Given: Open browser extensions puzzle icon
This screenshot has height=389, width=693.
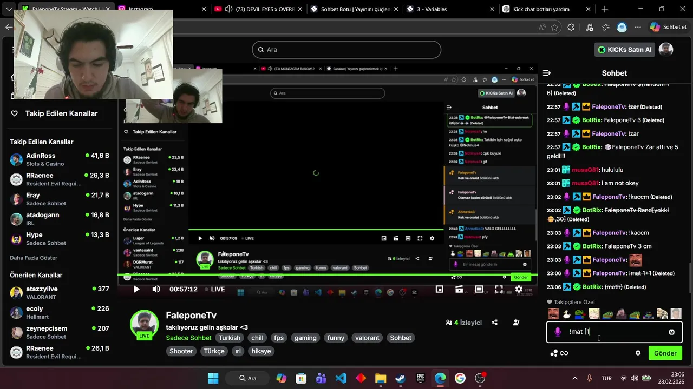Looking at the screenshot, I should click(571, 27).
